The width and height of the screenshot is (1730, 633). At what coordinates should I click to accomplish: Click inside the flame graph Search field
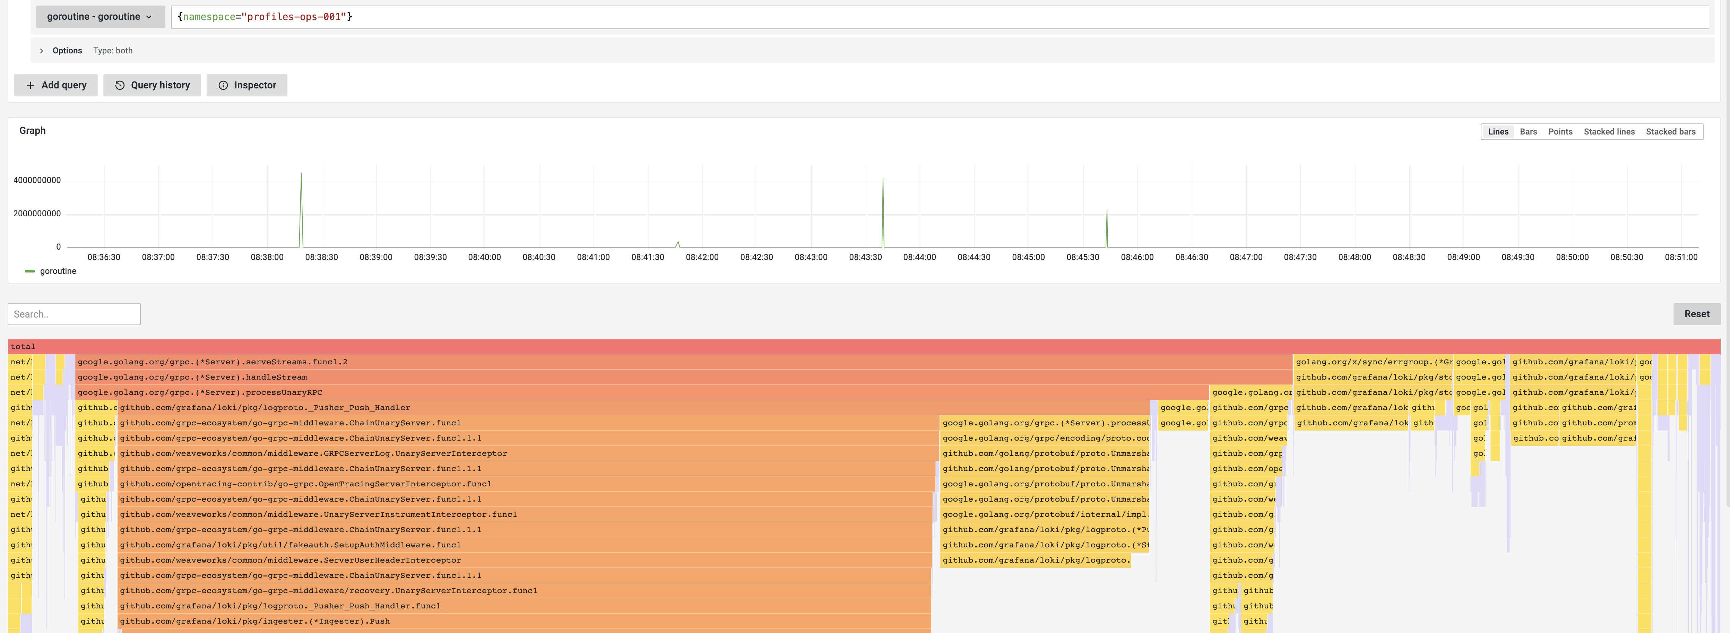74,313
